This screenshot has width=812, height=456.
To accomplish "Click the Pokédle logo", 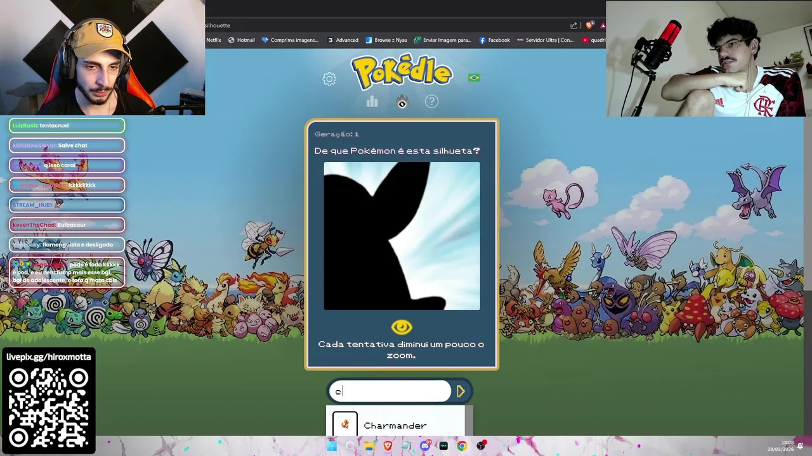I will [402, 72].
